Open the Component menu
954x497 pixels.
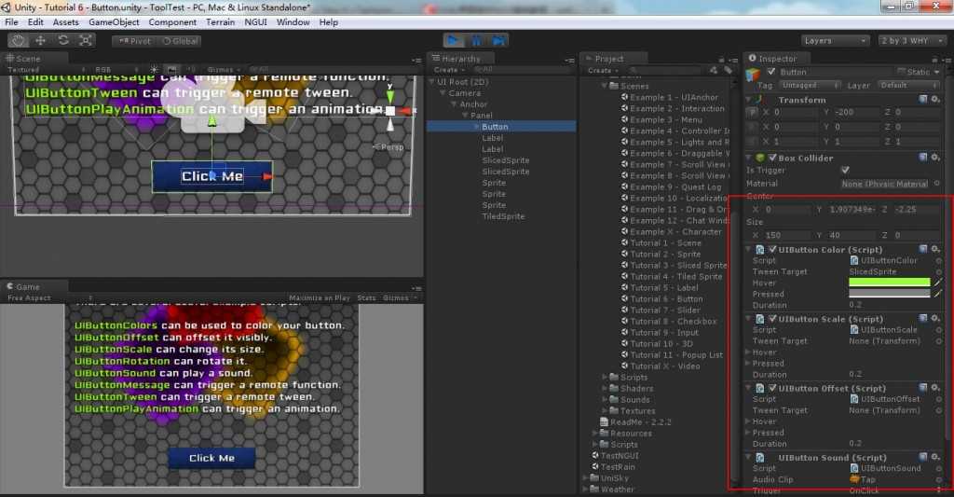pyautogui.click(x=172, y=22)
